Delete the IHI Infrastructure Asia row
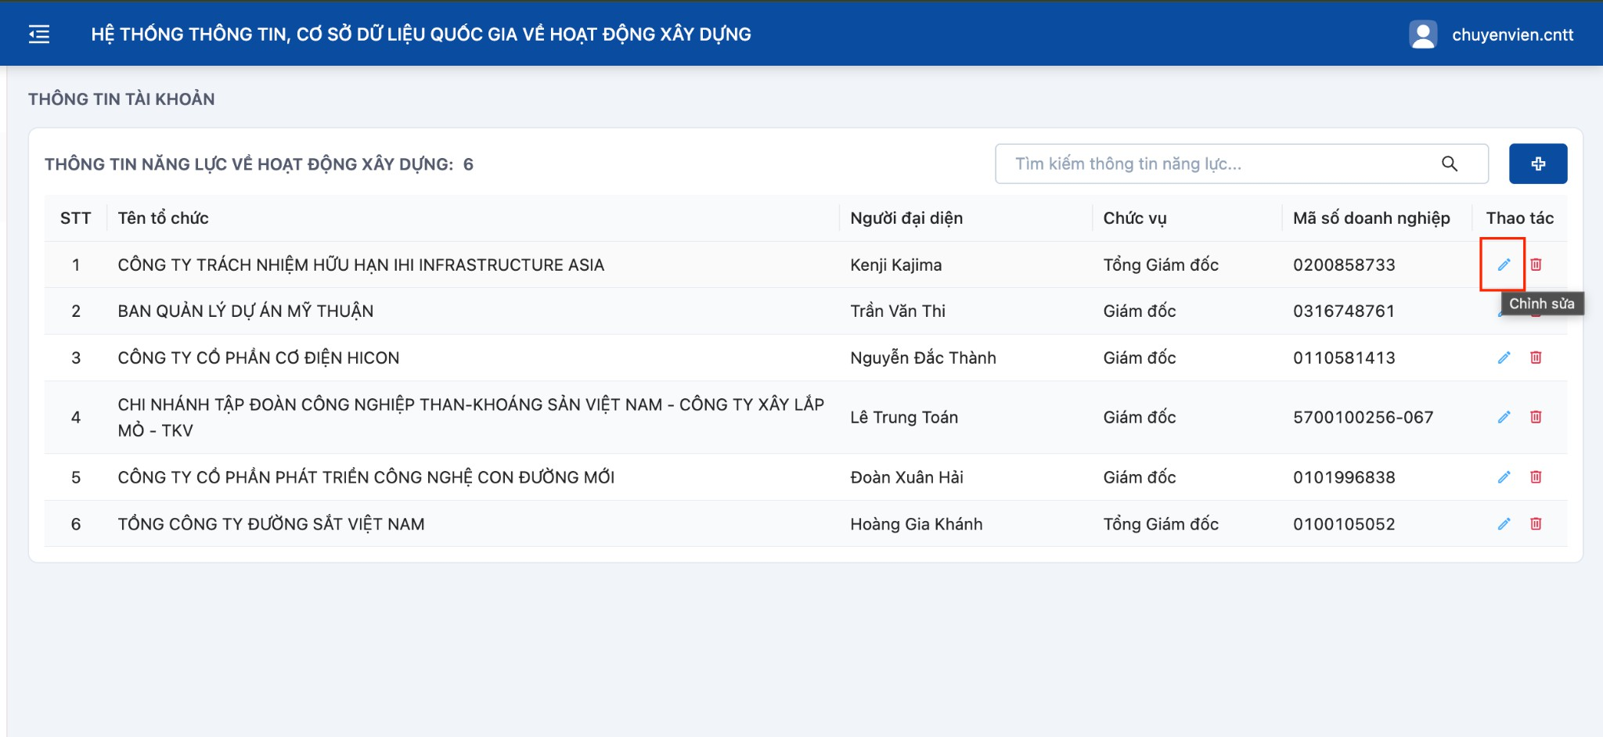The image size is (1603, 737). (1536, 264)
